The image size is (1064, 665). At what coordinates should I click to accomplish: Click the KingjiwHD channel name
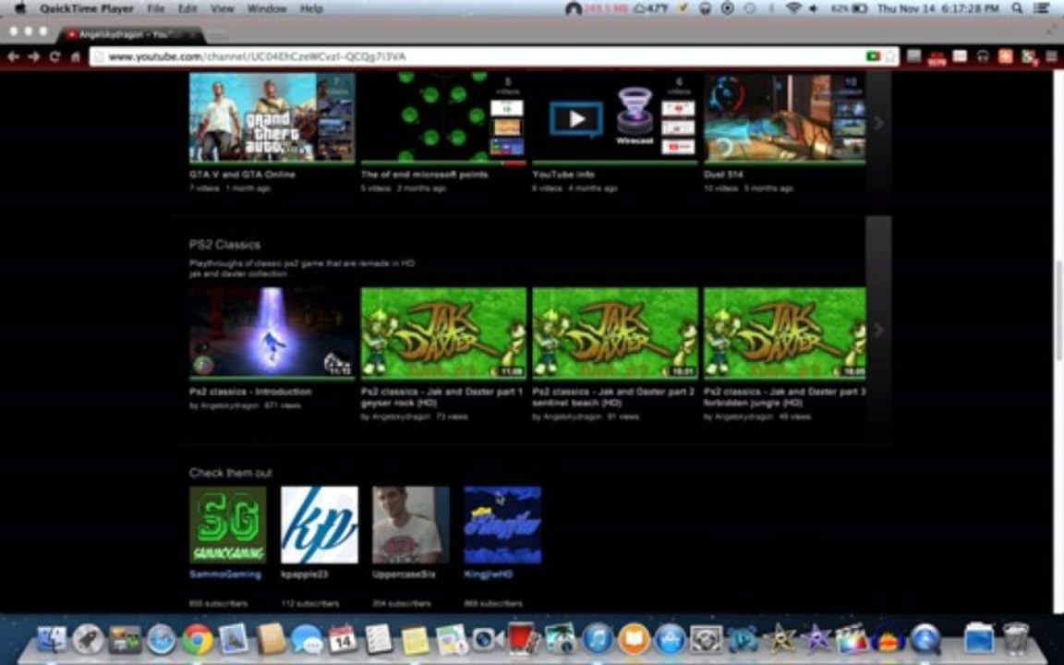488,574
